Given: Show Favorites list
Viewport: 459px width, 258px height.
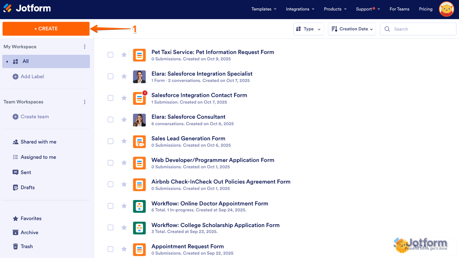Looking at the screenshot, I should point(27,219).
